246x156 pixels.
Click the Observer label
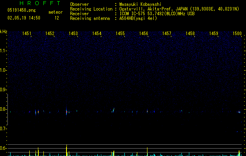pyautogui.click(x=79, y=4)
